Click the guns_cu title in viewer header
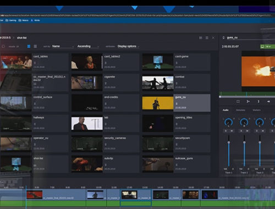 coord(232,37)
